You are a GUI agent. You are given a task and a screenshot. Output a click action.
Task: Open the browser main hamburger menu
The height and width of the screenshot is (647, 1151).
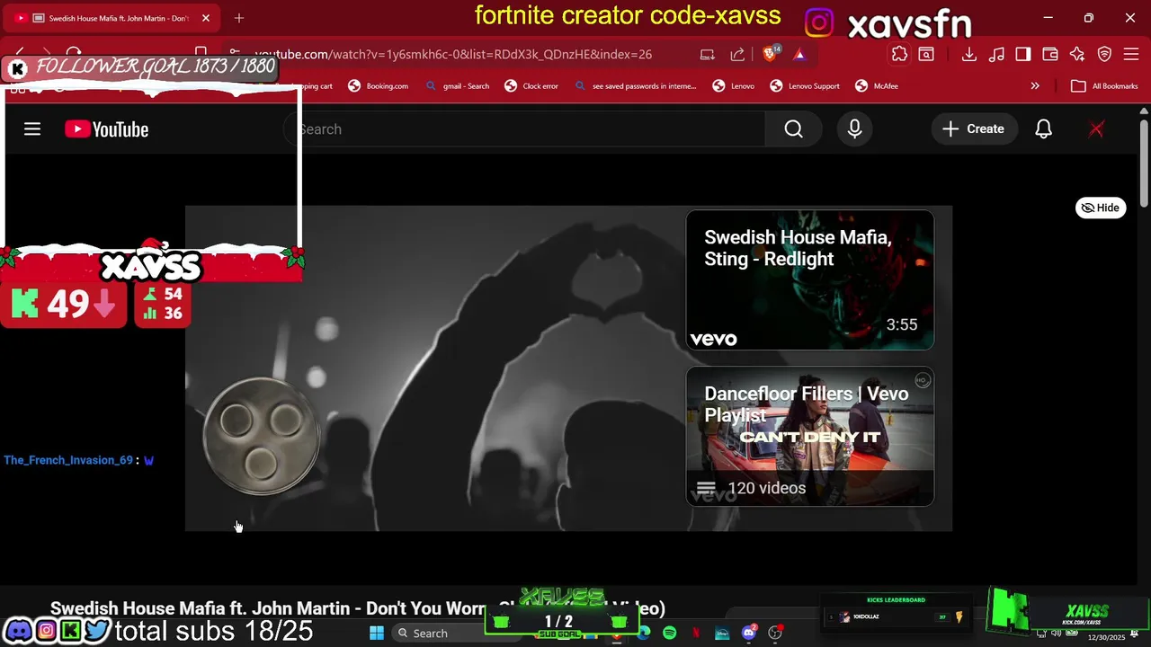pyautogui.click(x=1131, y=54)
